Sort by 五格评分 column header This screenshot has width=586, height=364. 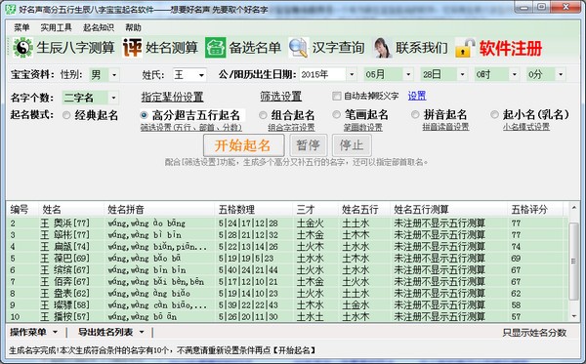(535, 210)
